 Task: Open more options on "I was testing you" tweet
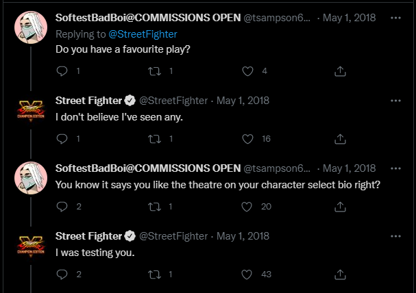pos(395,236)
